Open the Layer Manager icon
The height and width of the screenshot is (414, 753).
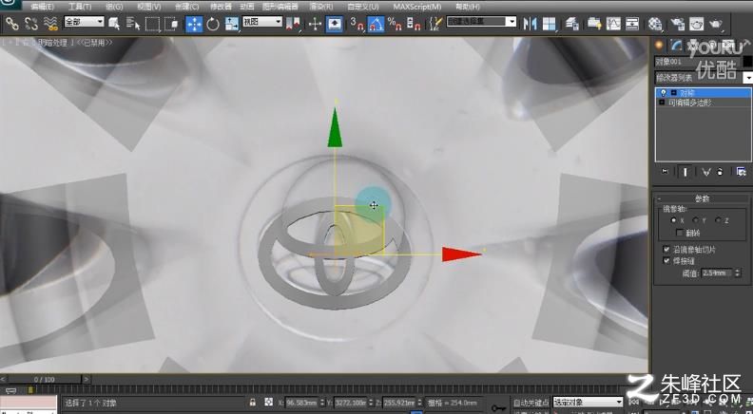tap(571, 24)
